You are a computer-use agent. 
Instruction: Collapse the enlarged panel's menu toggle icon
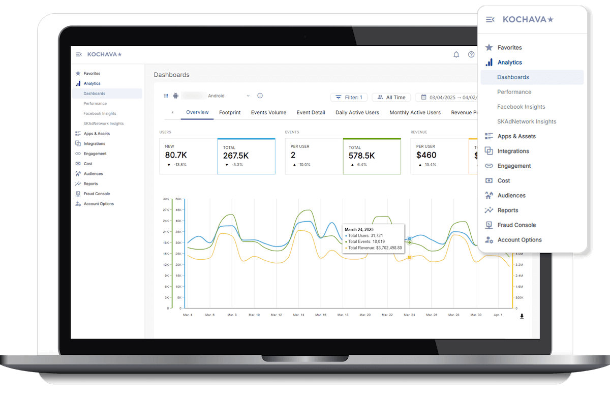click(x=490, y=19)
